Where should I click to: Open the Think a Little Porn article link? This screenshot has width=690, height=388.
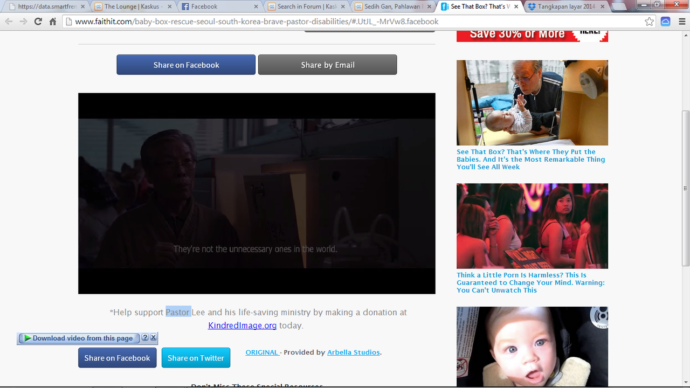coord(531,283)
